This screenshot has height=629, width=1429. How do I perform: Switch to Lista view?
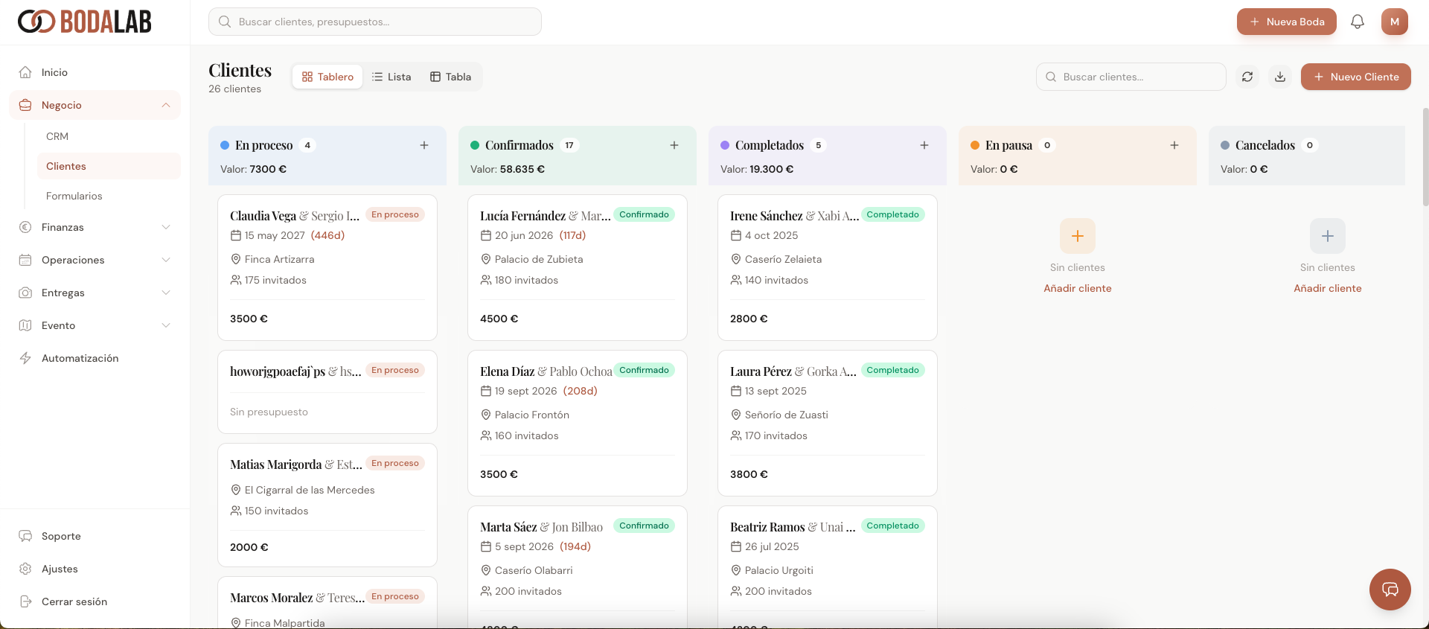click(391, 77)
